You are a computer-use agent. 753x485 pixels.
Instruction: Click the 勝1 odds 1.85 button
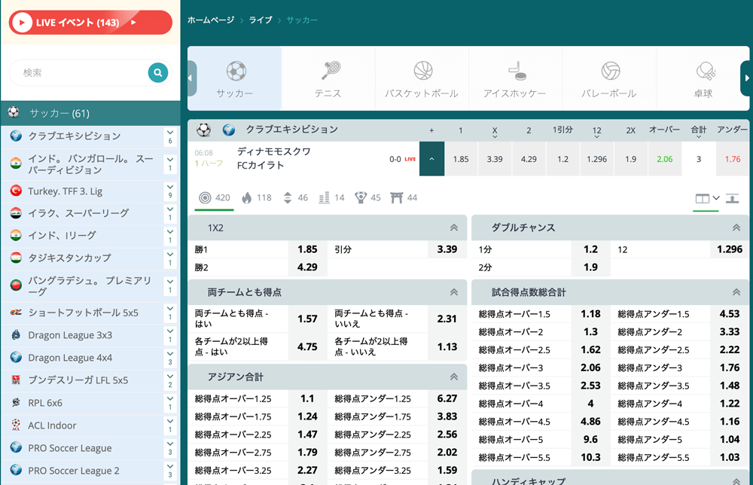pyautogui.click(x=306, y=249)
